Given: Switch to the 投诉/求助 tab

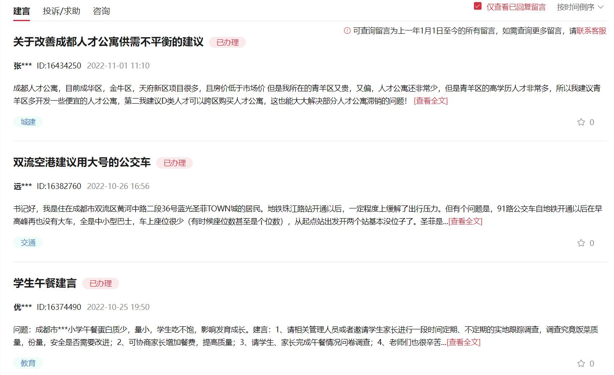Looking at the screenshot, I should 61,11.
